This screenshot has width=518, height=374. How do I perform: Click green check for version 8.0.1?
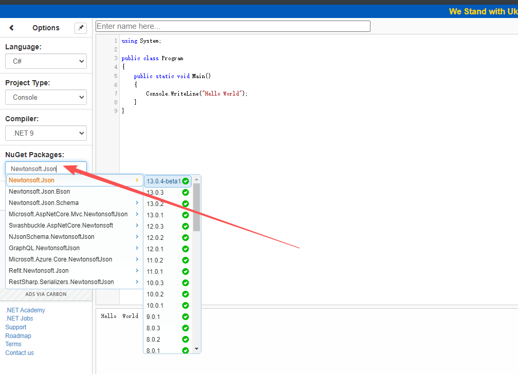(x=186, y=350)
